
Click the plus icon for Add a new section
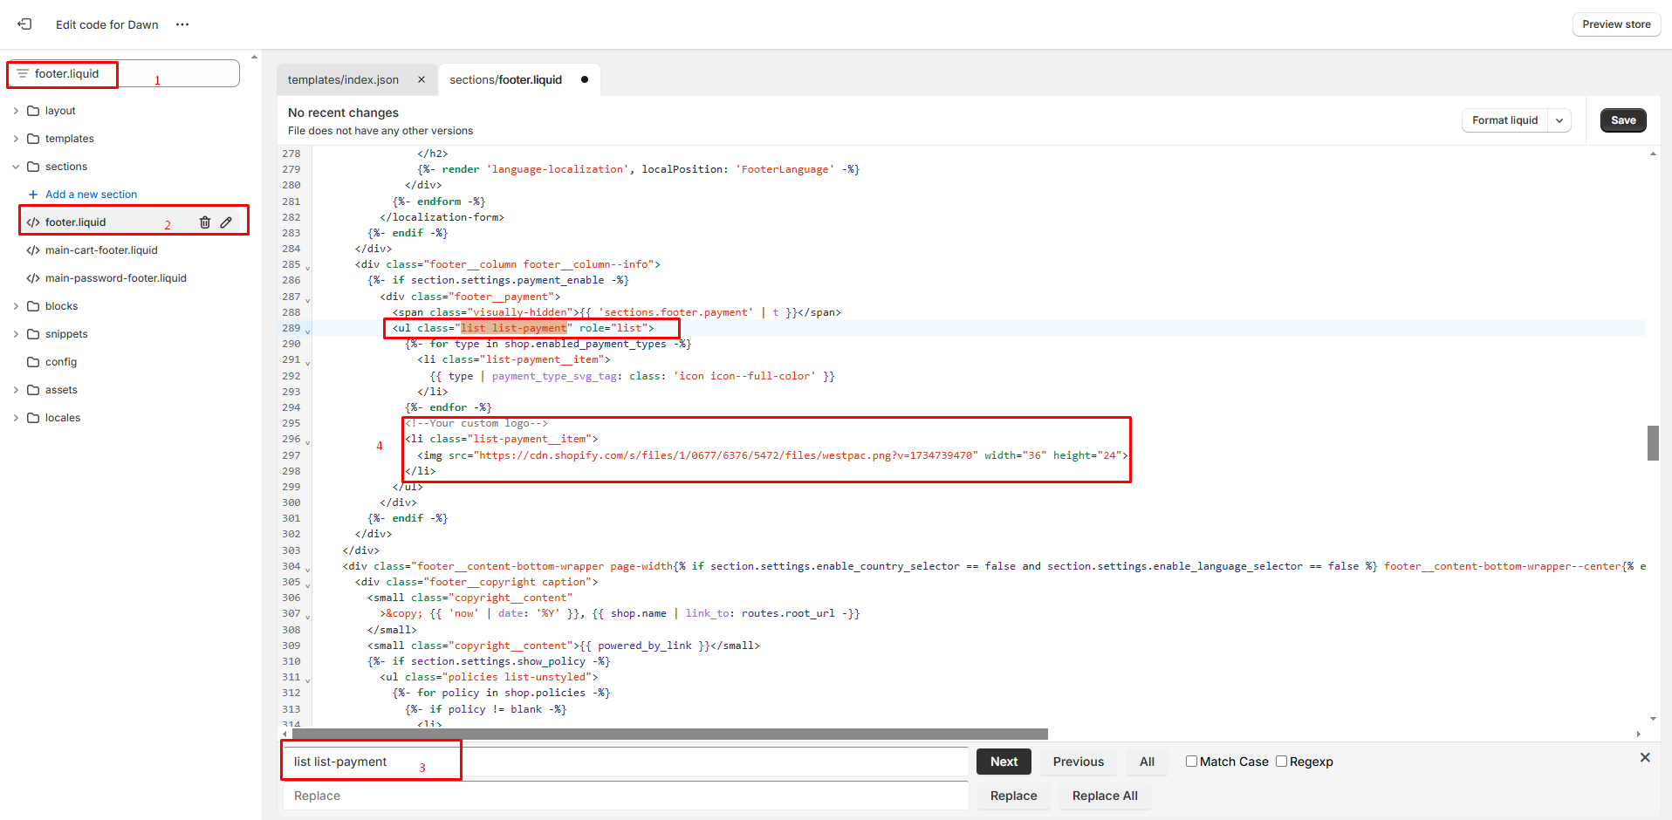[33, 195]
